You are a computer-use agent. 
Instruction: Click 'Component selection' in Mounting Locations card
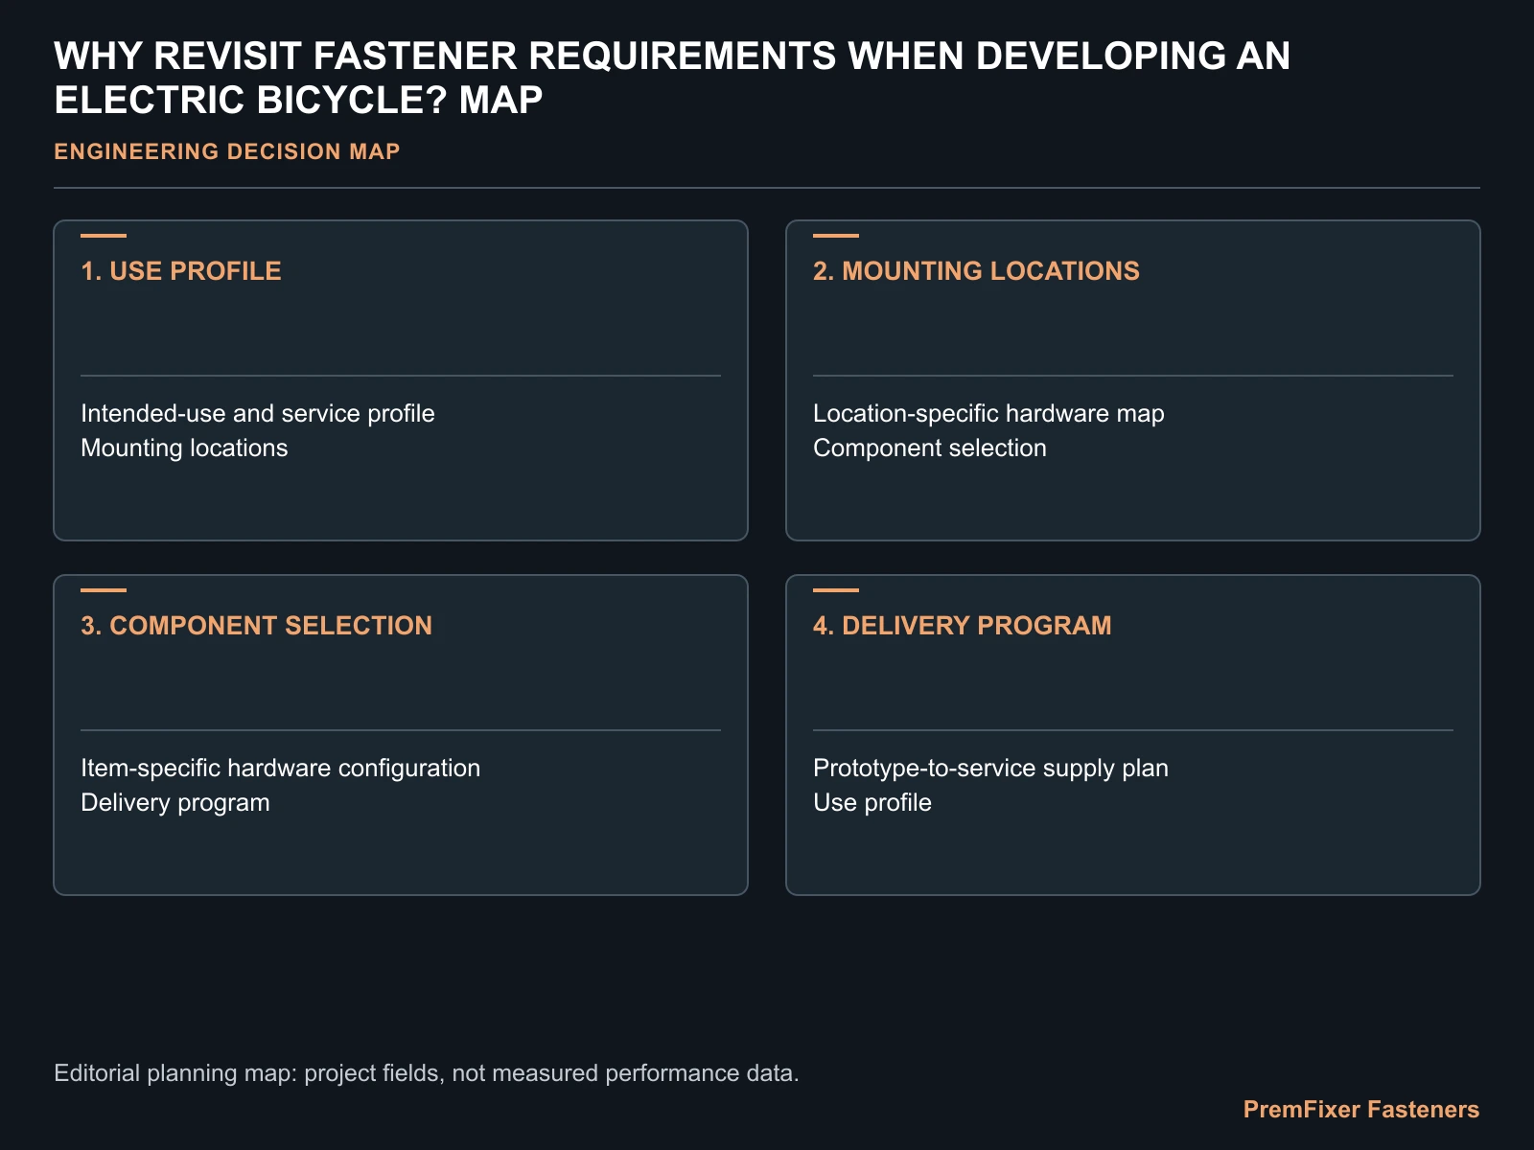[930, 448]
